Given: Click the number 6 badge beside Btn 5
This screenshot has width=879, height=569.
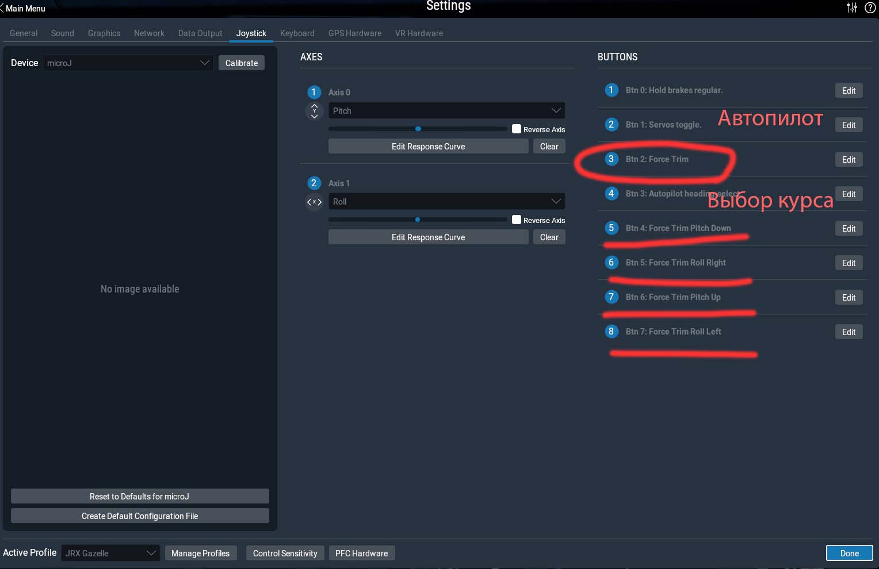Looking at the screenshot, I should click(x=611, y=262).
